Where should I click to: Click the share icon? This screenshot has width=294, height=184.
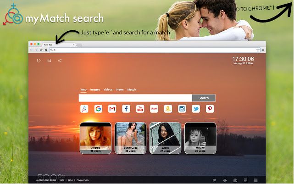pos(60,61)
